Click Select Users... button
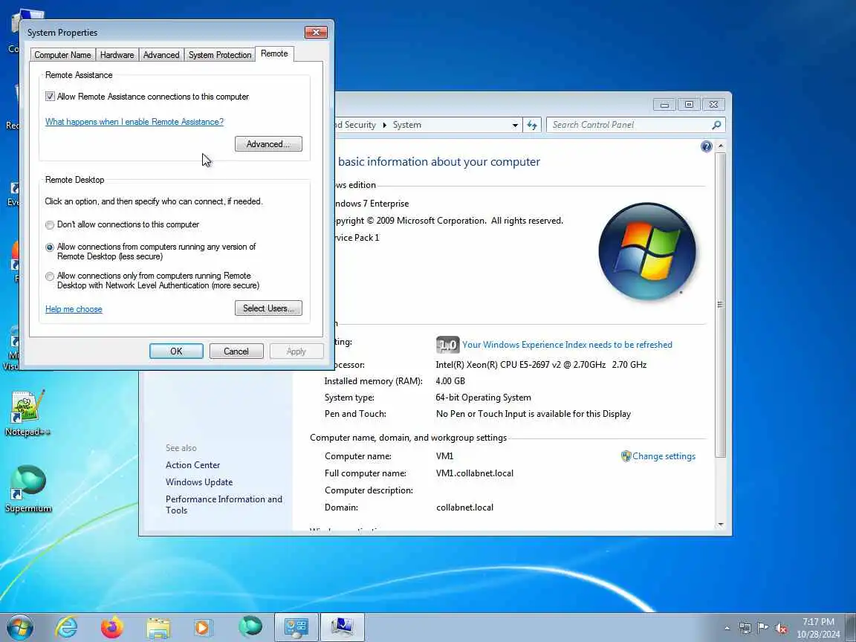Viewport: 856px width, 642px height. click(268, 308)
